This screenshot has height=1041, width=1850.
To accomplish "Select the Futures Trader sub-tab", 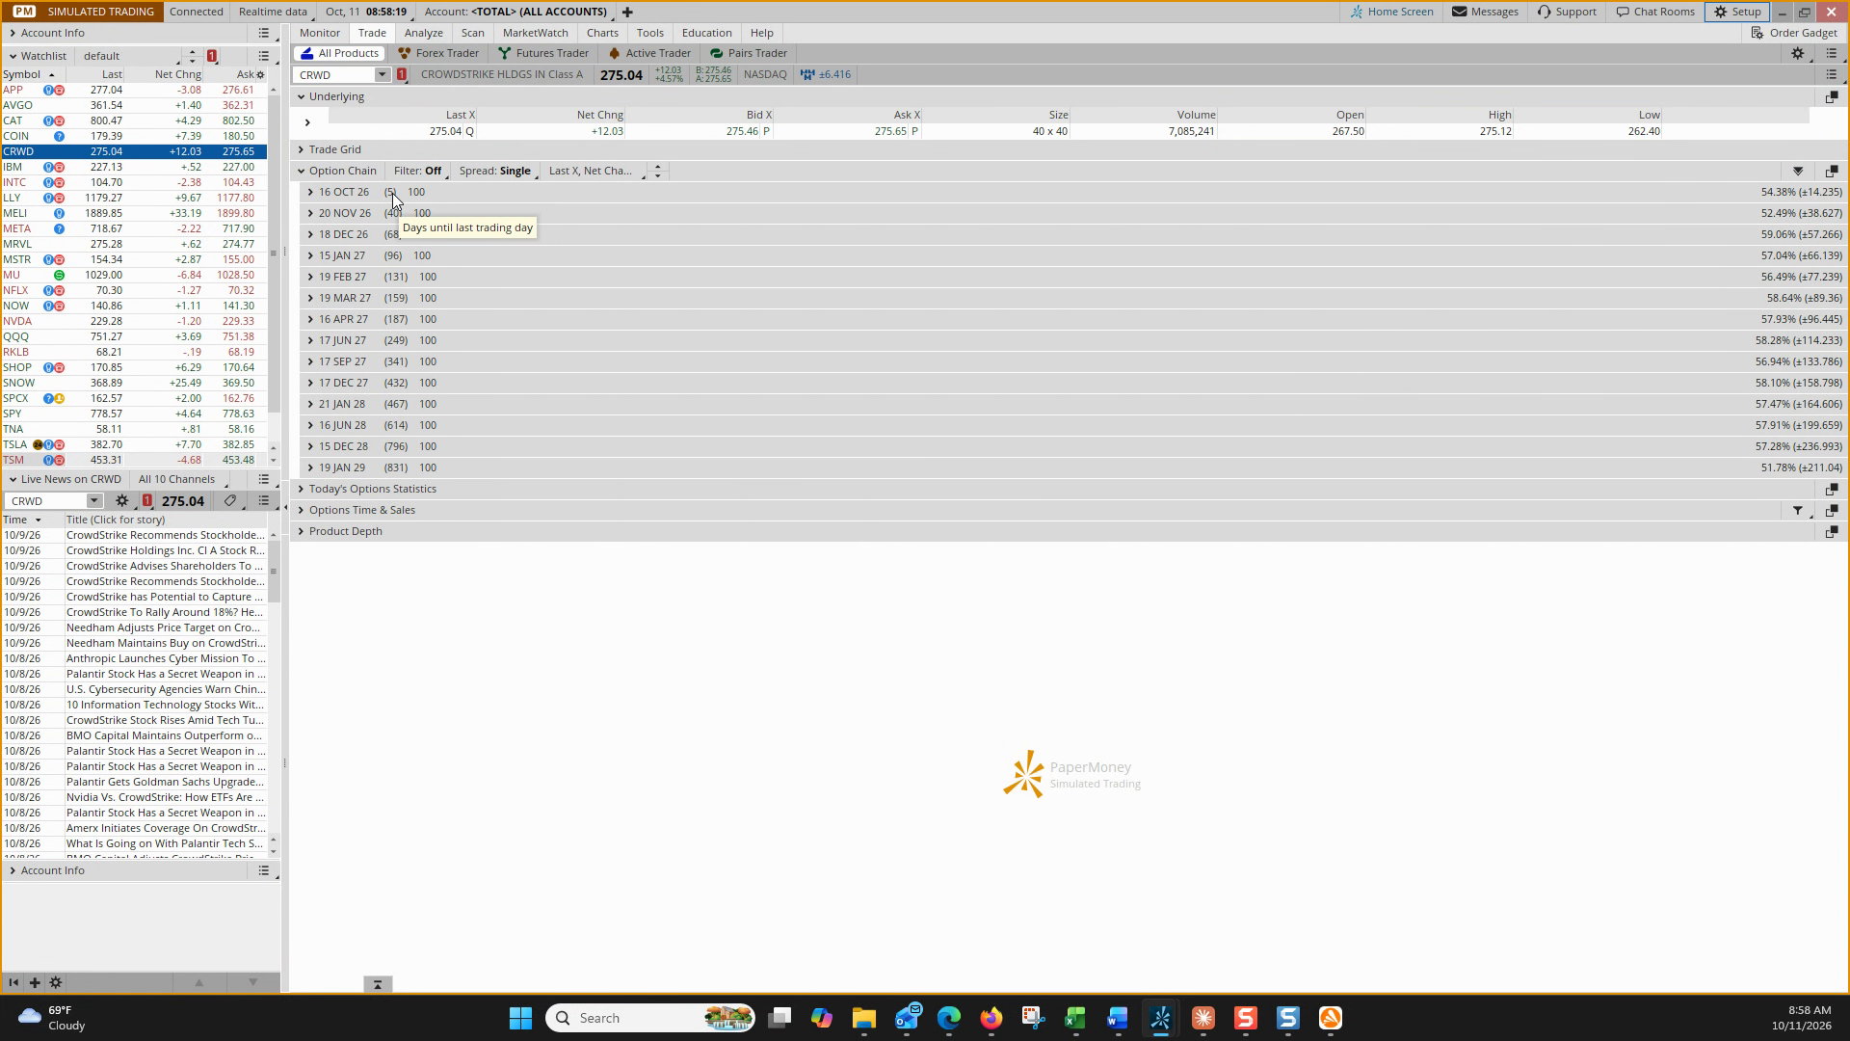I will pos(543,54).
